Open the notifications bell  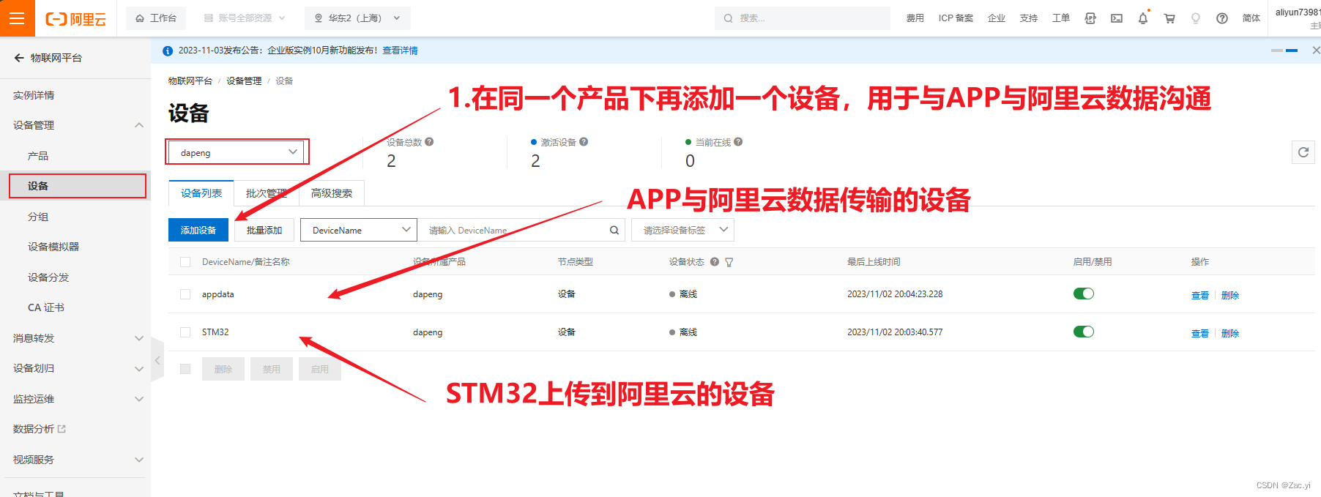(x=1143, y=18)
